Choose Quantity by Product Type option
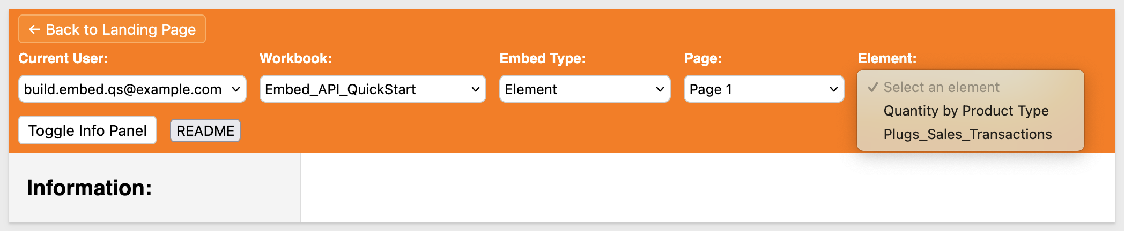1124x231 pixels. tap(966, 111)
